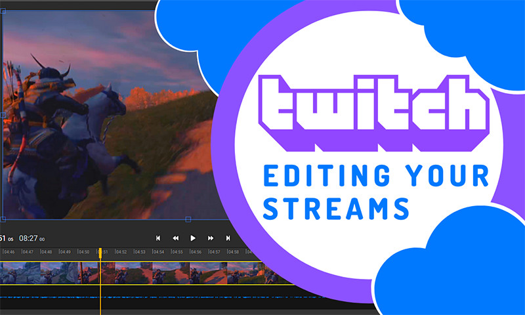The image size is (525, 315).
Task: Click the 04:48 mark on the timeline ruler
Action: coord(46,252)
